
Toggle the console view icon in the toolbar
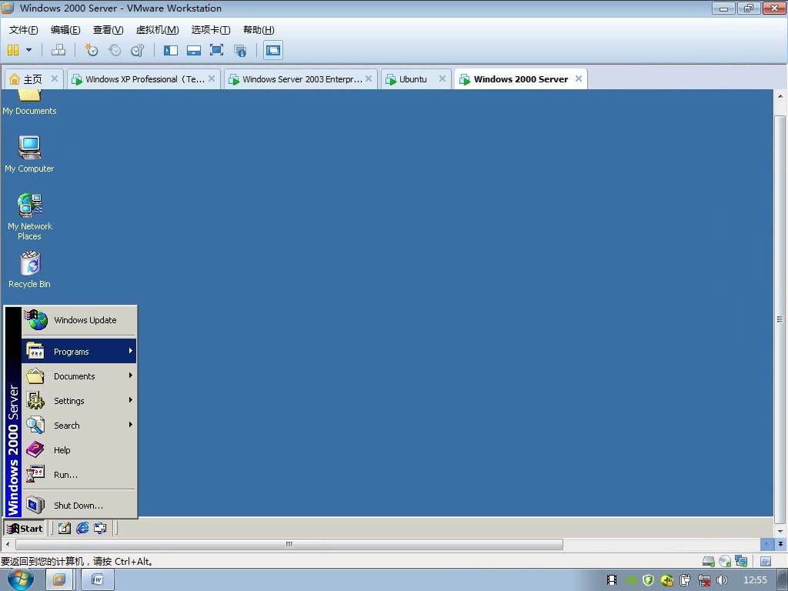273,50
